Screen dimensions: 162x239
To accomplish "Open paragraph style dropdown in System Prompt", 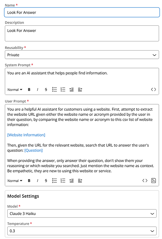I will coord(15,89).
